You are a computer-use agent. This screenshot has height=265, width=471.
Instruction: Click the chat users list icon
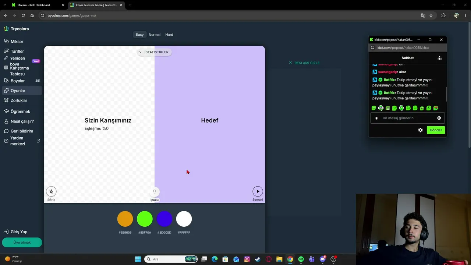(x=439, y=58)
